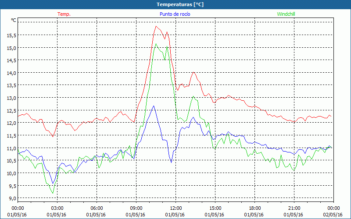Click the 01/05/16 date under 03:00
This screenshot has height=219, width=351.
57,215
